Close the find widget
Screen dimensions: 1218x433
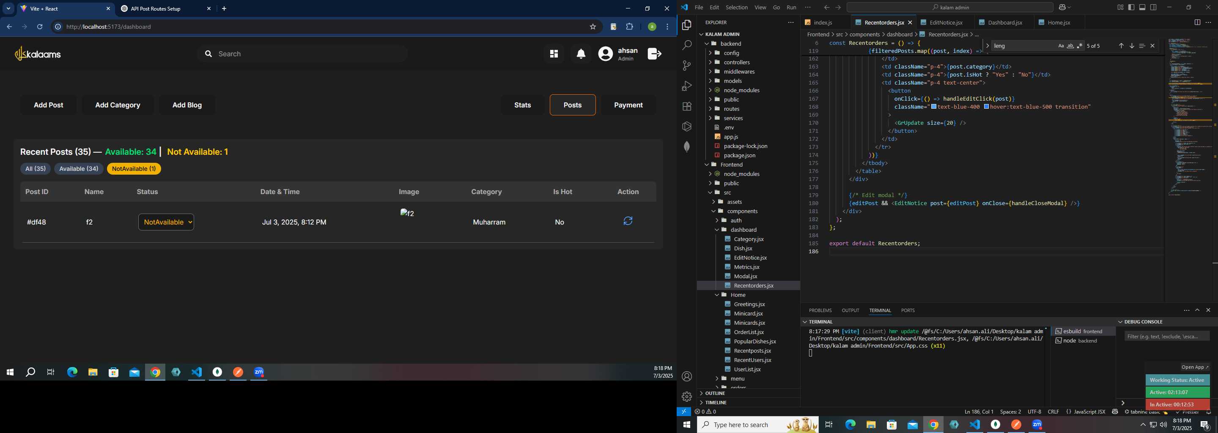point(1152,46)
